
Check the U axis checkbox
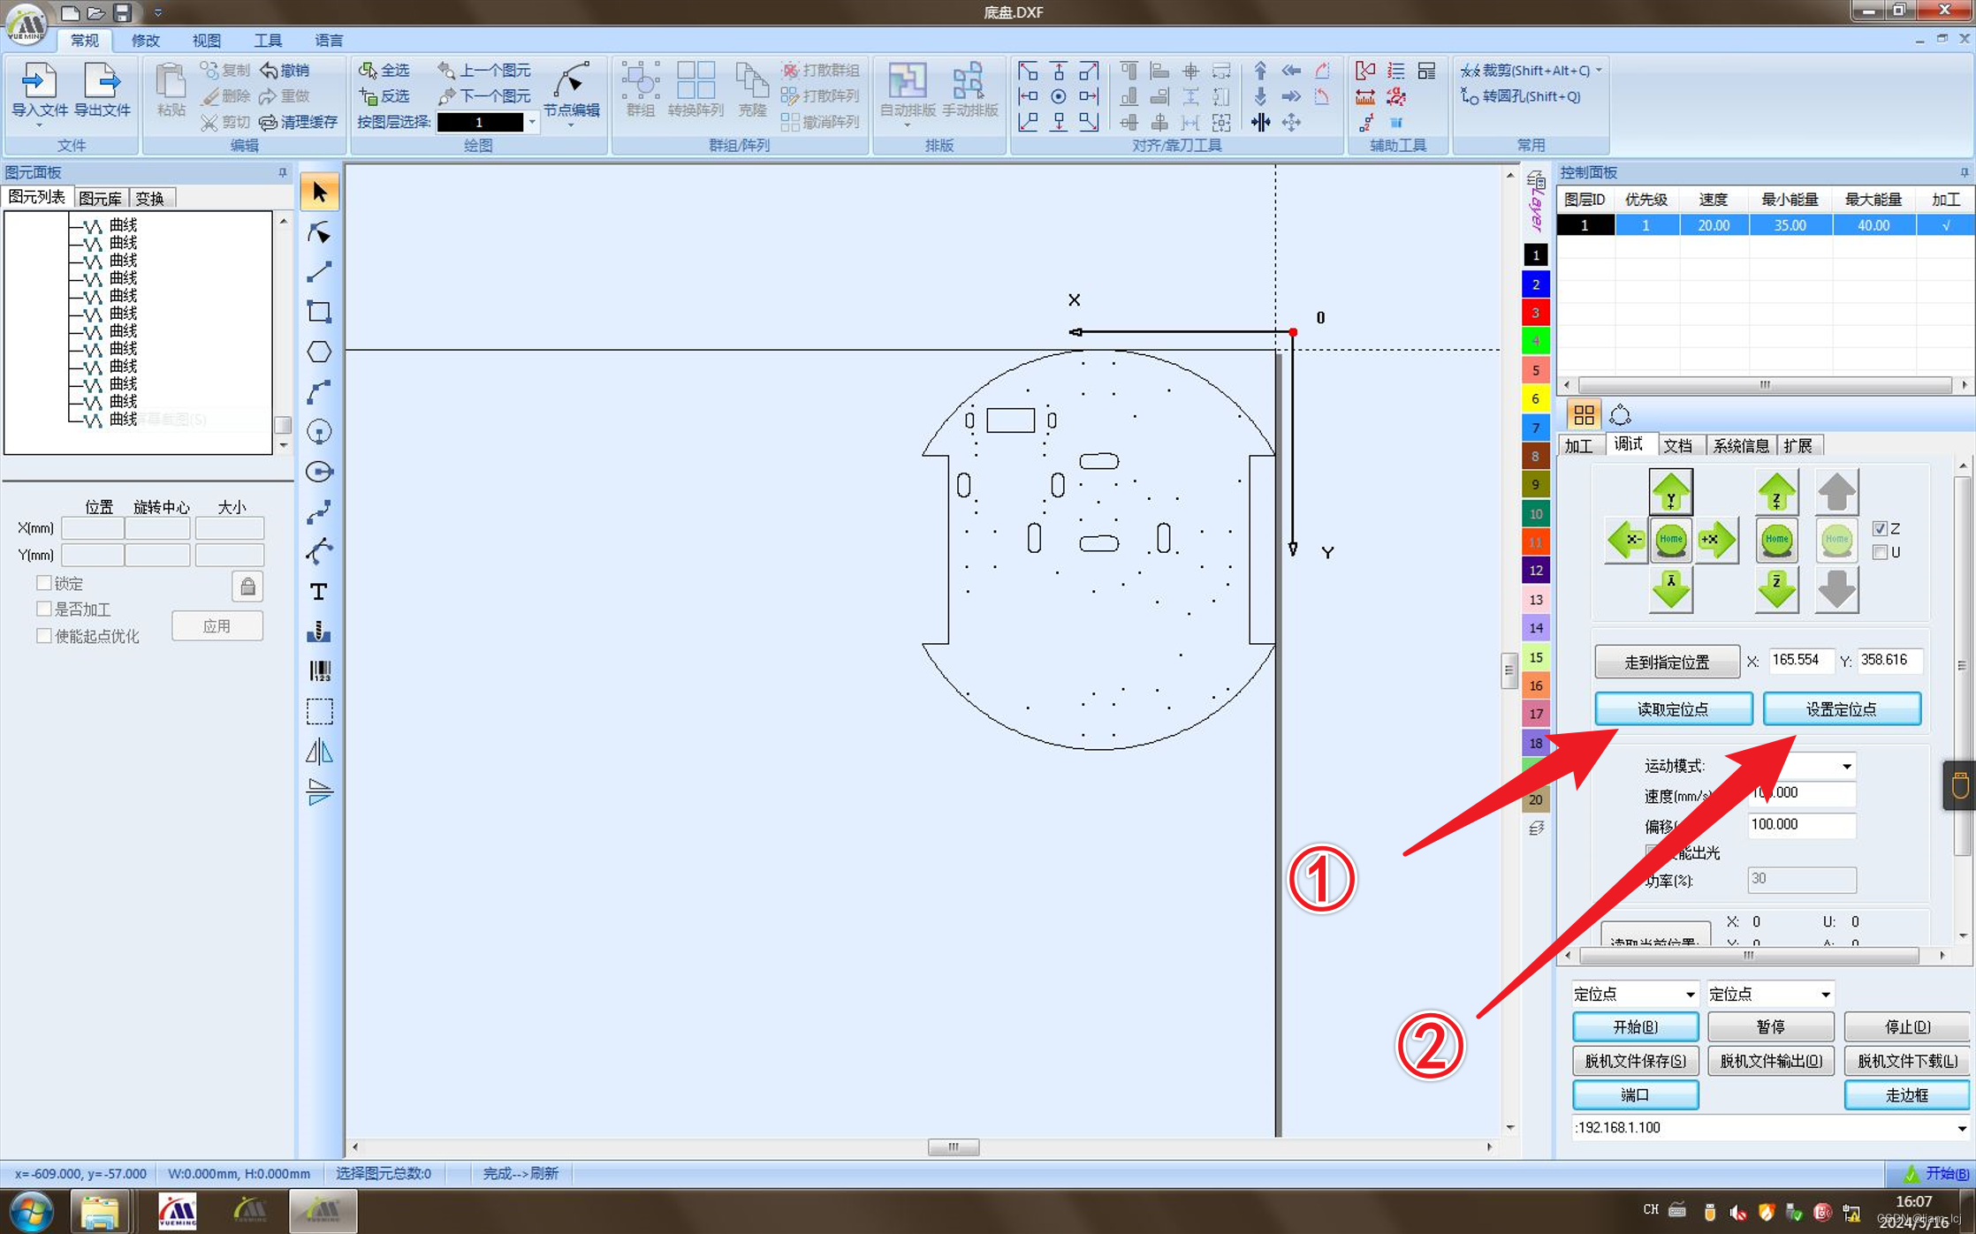click(1880, 552)
